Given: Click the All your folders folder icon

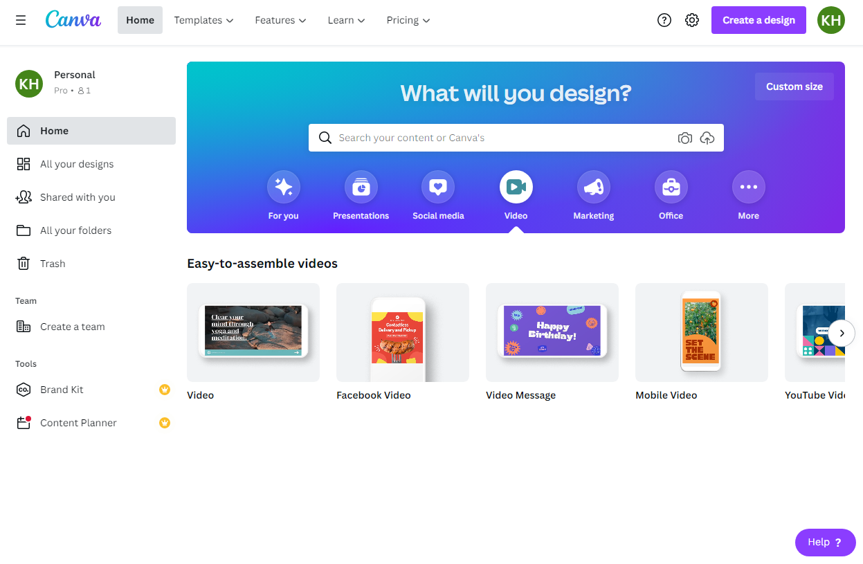Looking at the screenshot, I should pos(24,230).
